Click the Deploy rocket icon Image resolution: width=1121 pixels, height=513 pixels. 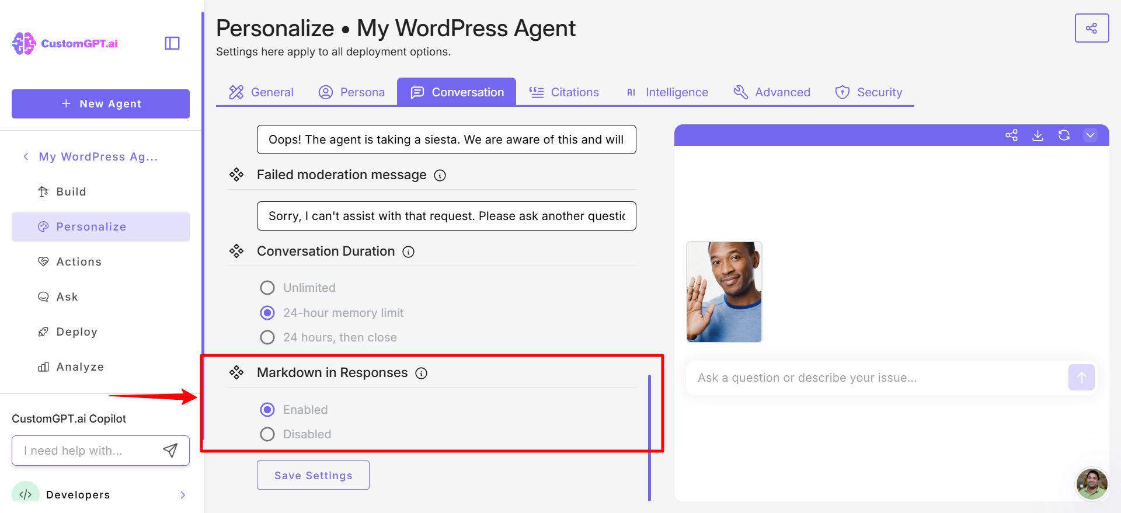tap(43, 331)
